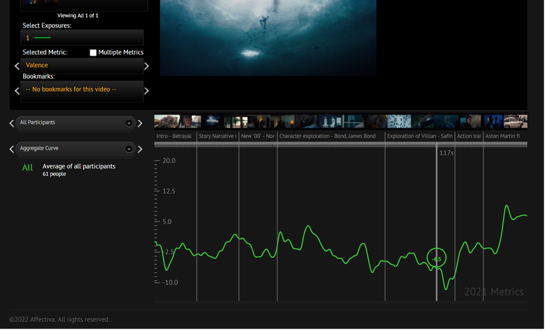Viewport: 545px width, 332px height.
Task: Go to previous bookmark arrow
Action: click(x=17, y=91)
